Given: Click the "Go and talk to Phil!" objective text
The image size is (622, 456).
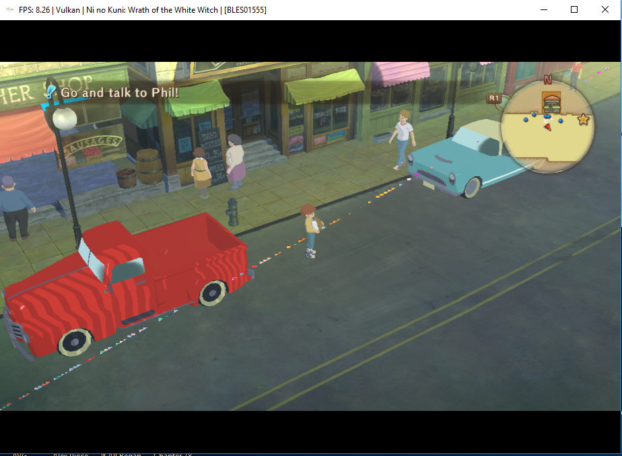Looking at the screenshot, I should pos(119,93).
